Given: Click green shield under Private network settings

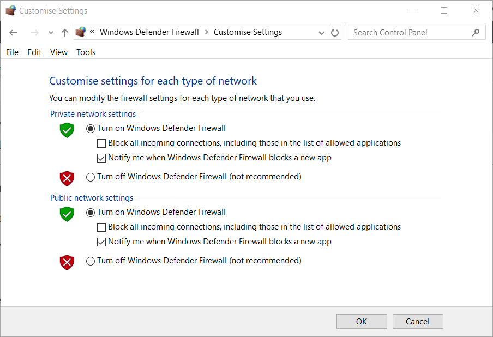Looking at the screenshot, I should pyautogui.click(x=67, y=130).
